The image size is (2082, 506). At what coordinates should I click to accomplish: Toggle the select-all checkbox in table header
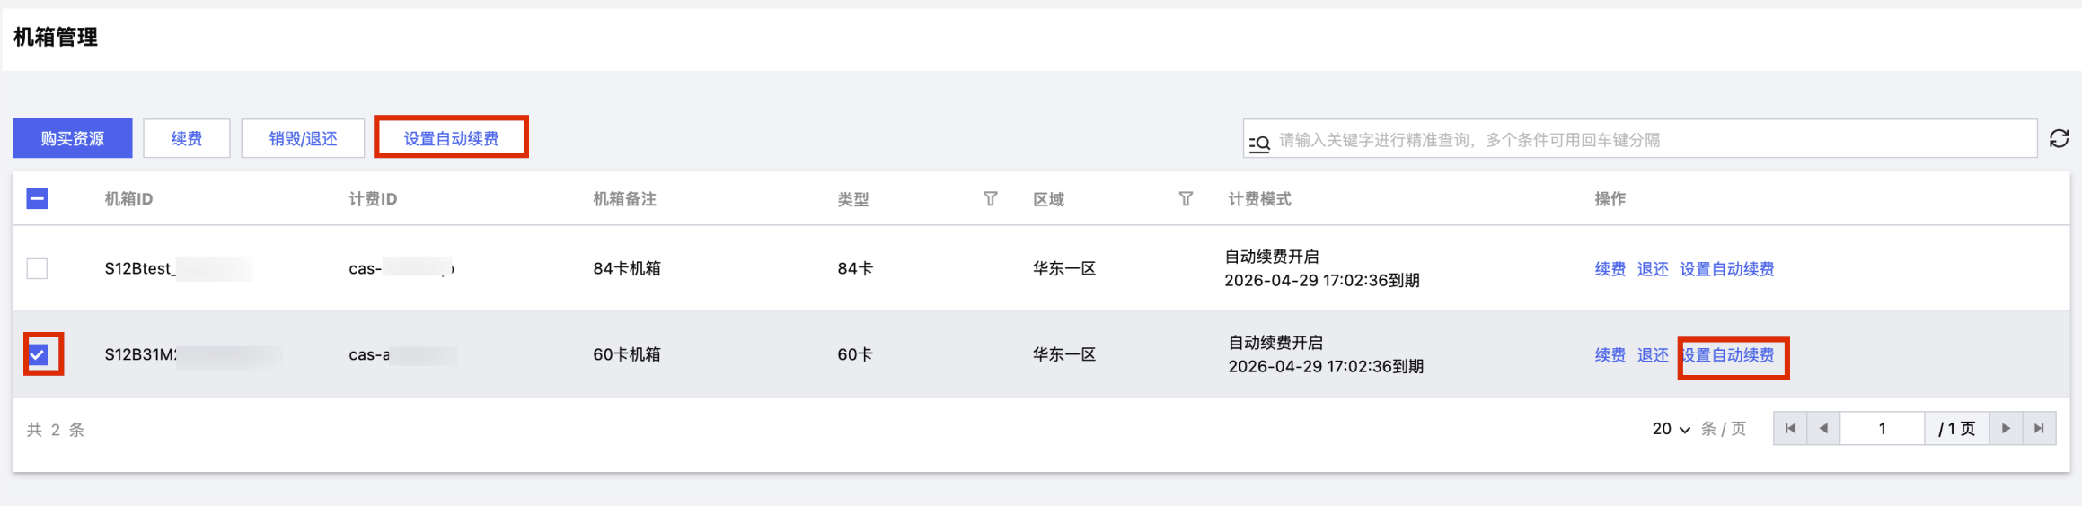click(37, 198)
